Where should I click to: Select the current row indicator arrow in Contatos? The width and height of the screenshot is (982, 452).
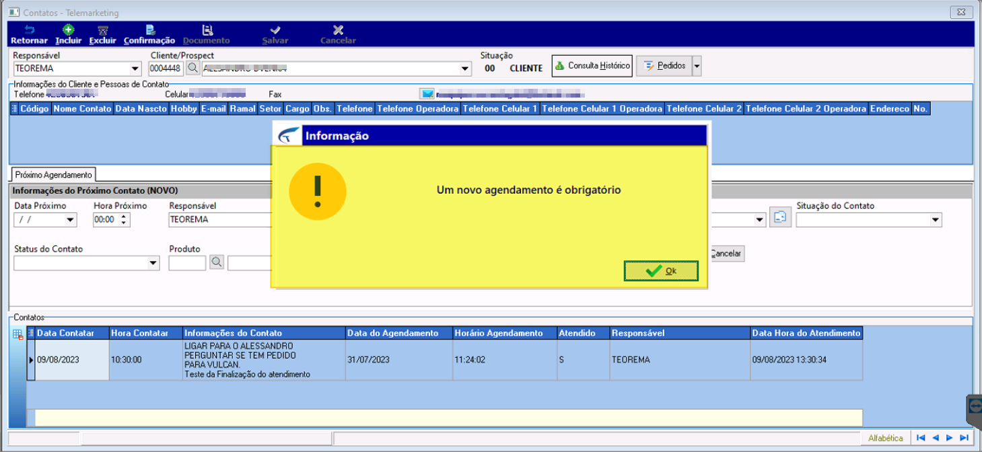(31, 360)
